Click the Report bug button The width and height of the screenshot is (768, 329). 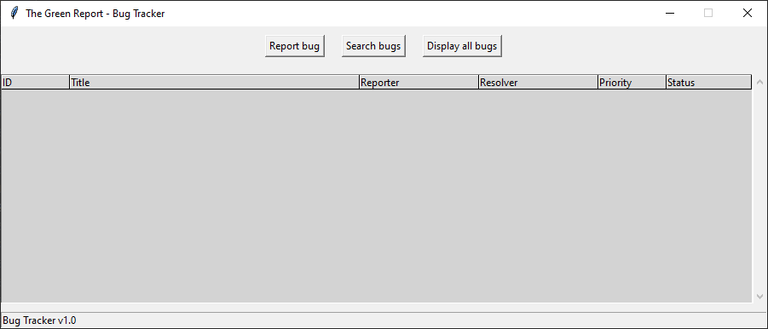294,46
